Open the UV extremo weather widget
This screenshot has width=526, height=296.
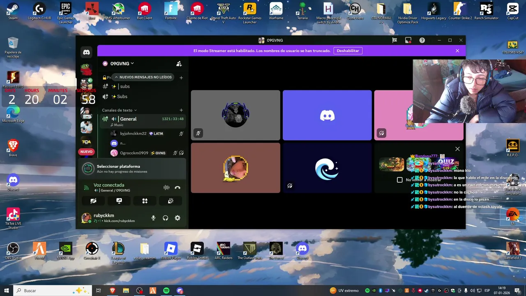344,291
